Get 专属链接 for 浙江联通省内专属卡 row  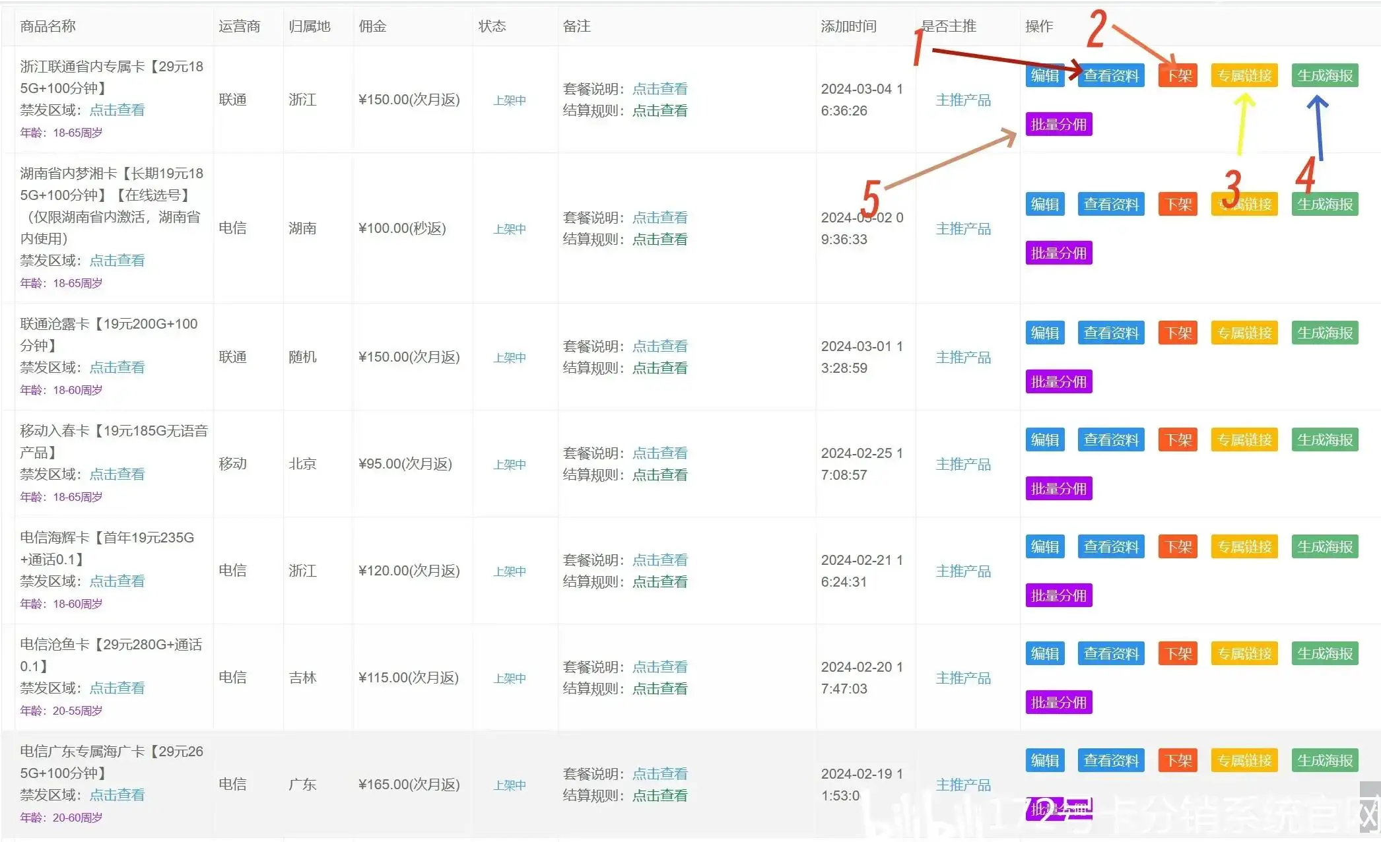click(x=1244, y=76)
